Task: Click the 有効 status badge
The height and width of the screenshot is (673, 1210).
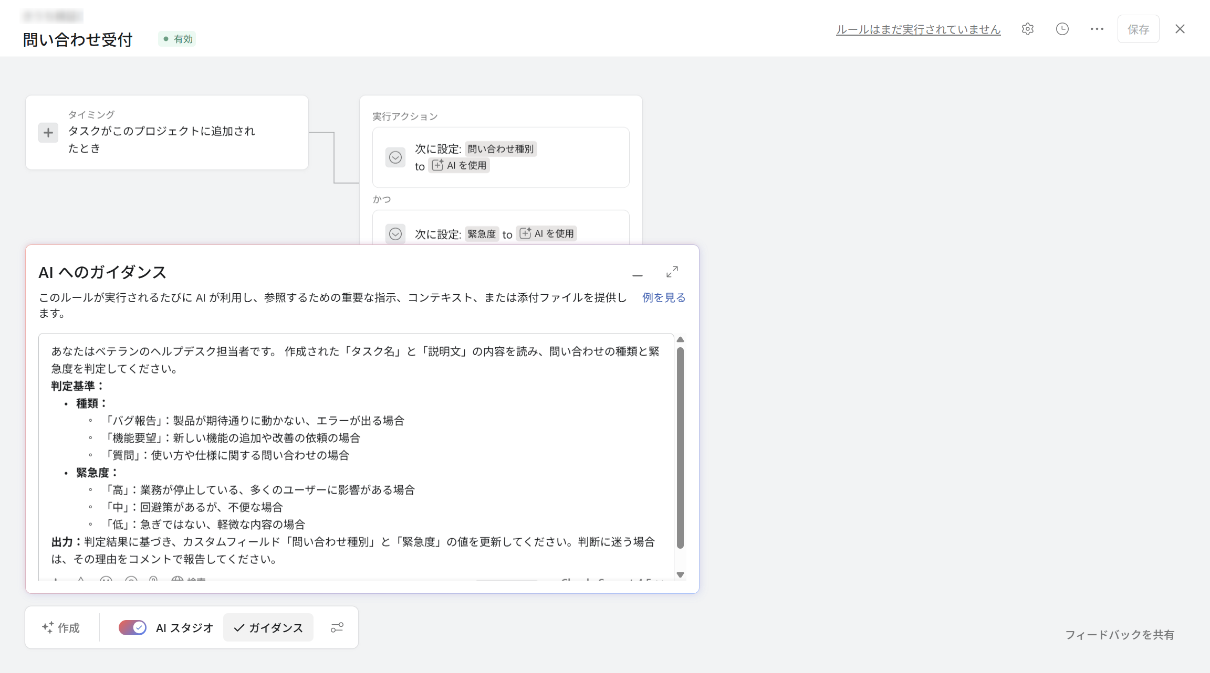Action: pyautogui.click(x=178, y=39)
